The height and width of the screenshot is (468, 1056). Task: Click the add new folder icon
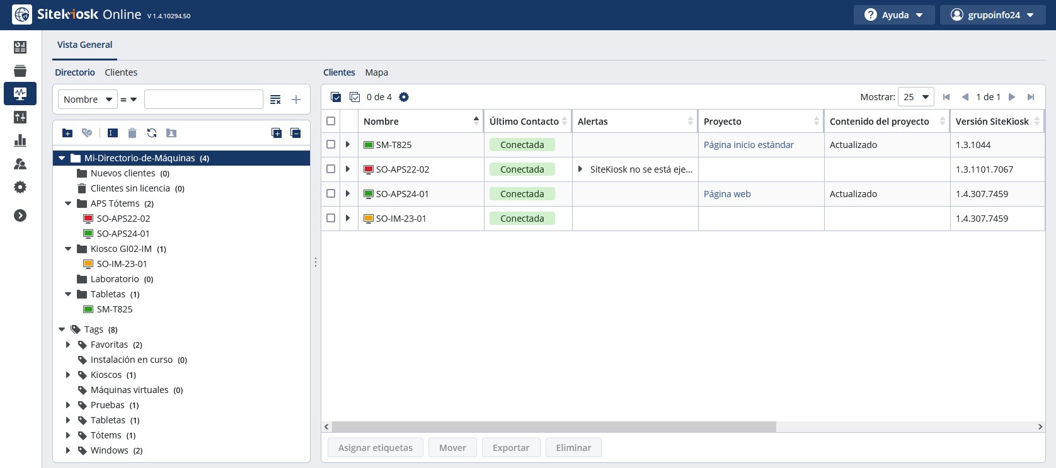coord(67,133)
